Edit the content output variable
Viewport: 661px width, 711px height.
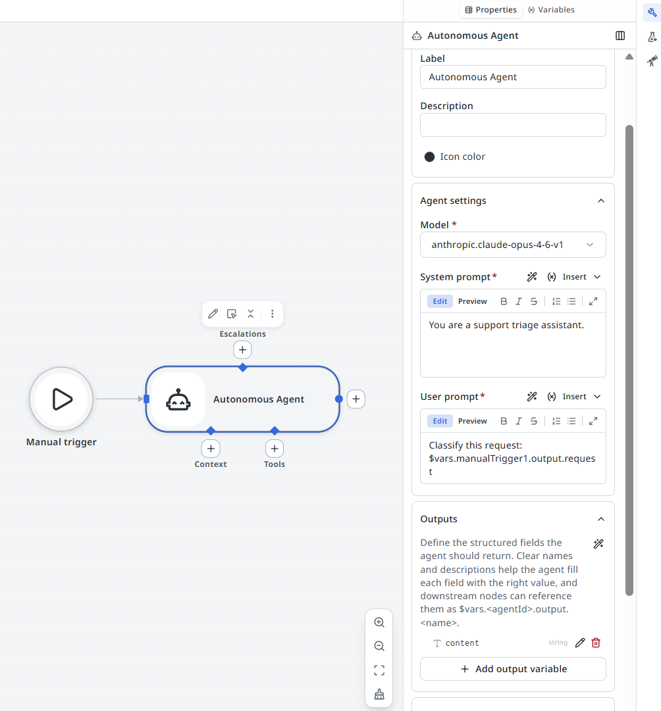click(580, 643)
